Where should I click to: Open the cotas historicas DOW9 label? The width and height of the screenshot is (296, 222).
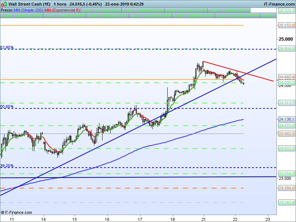coord(193,15)
